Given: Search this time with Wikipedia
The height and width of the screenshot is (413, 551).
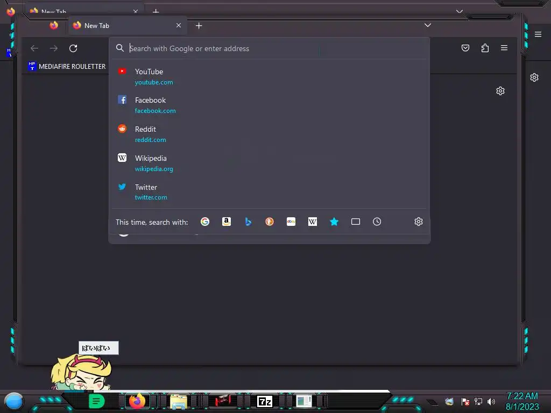Looking at the screenshot, I should click(313, 222).
